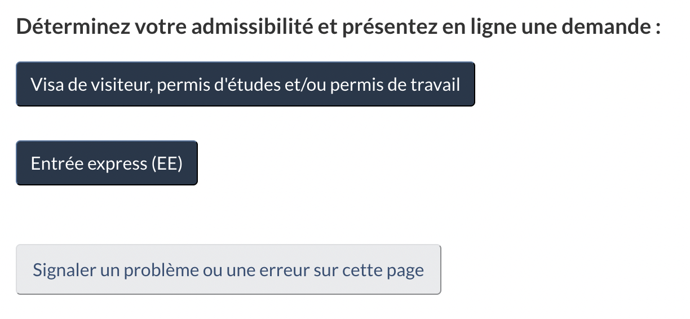690x319 pixels.
Task: Go to Express Entry (EE) eligibility
Action: (x=107, y=163)
